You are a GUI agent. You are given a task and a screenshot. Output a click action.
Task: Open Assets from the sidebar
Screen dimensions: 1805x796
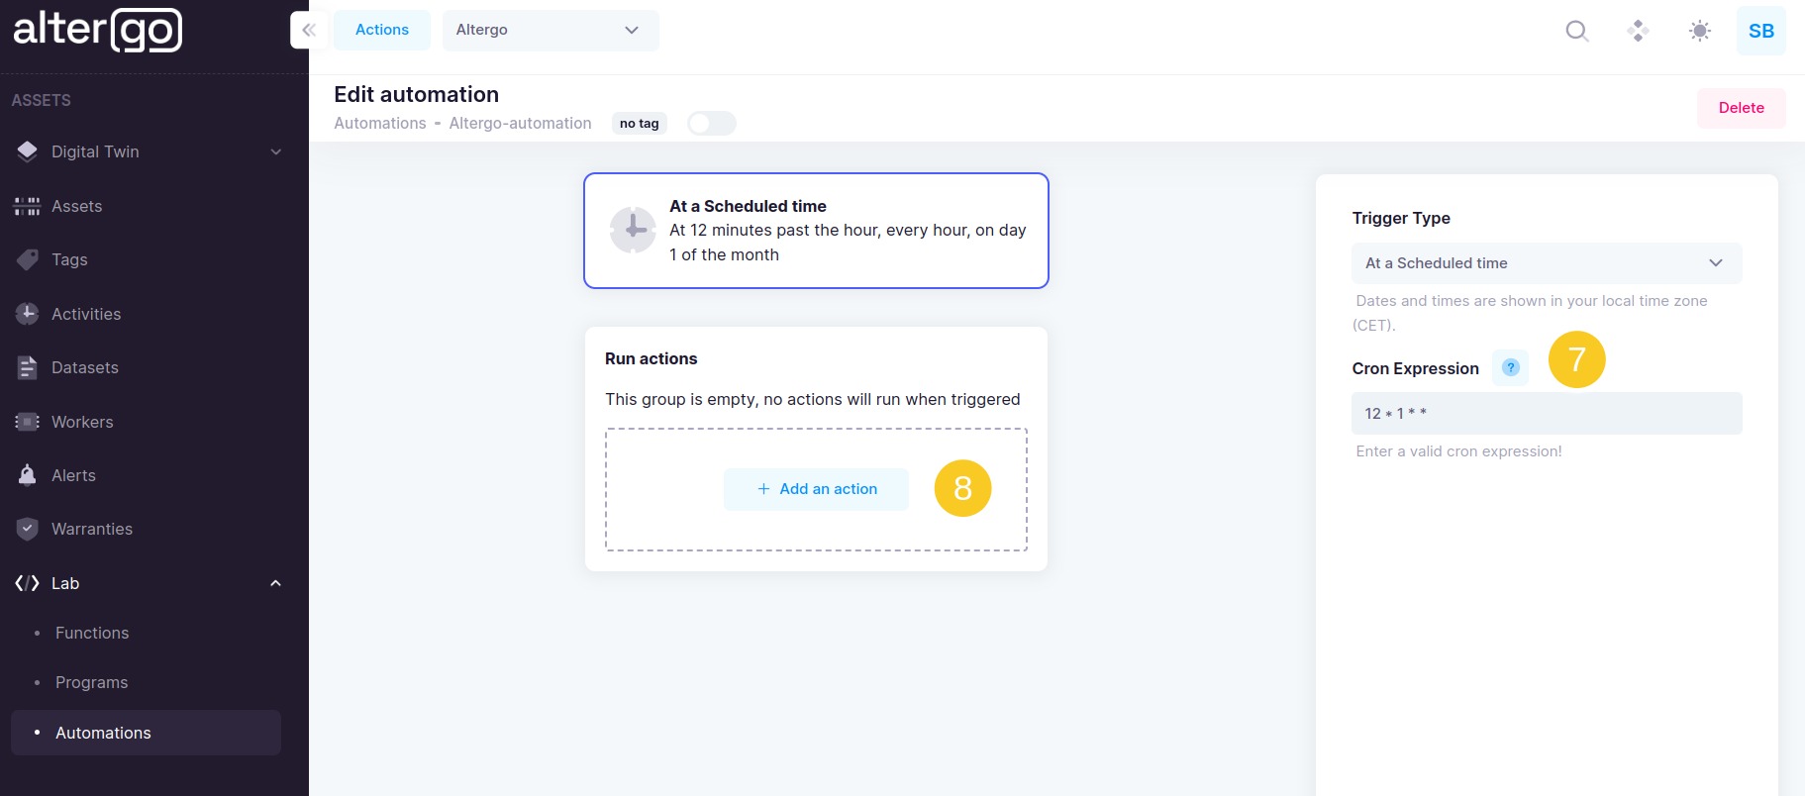click(76, 206)
